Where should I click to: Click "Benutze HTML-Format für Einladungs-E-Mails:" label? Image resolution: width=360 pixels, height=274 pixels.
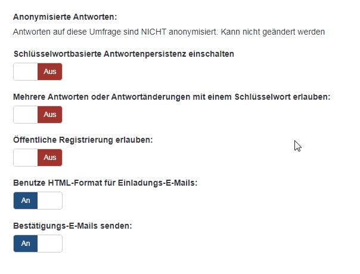point(105,183)
